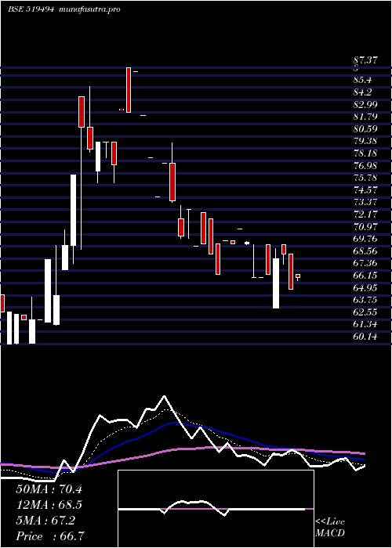Click the 73.37 price axis label
Viewport: 392px width, 548px height.
click(365, 202)
